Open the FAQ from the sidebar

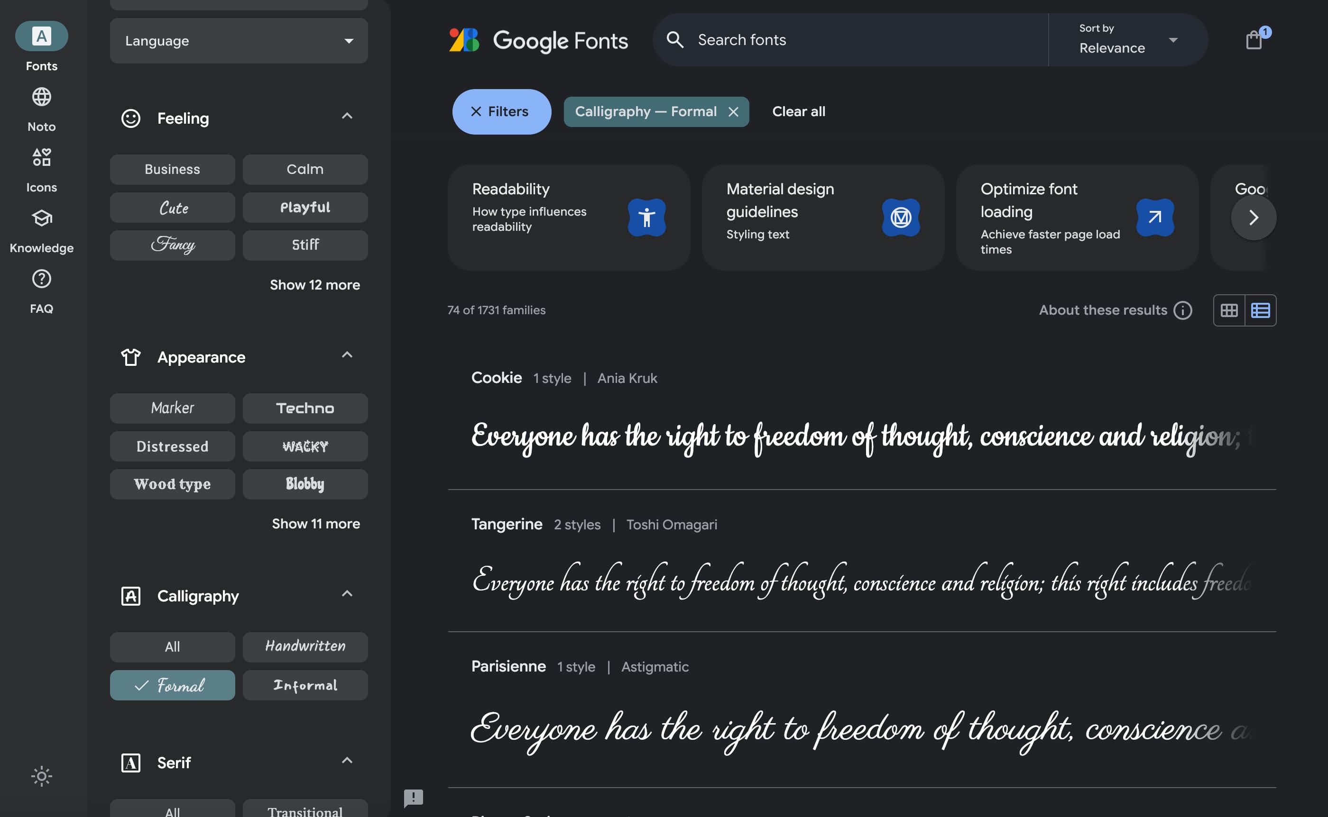point(41,290)
